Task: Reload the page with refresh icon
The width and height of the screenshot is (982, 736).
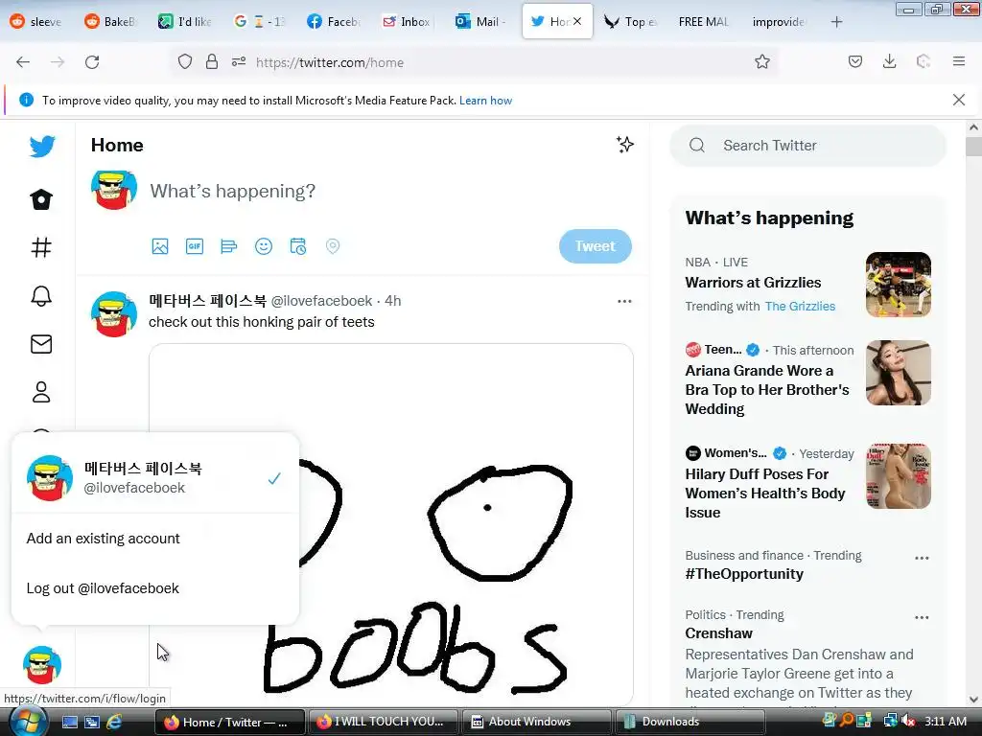Action: (x=92, y=62)
